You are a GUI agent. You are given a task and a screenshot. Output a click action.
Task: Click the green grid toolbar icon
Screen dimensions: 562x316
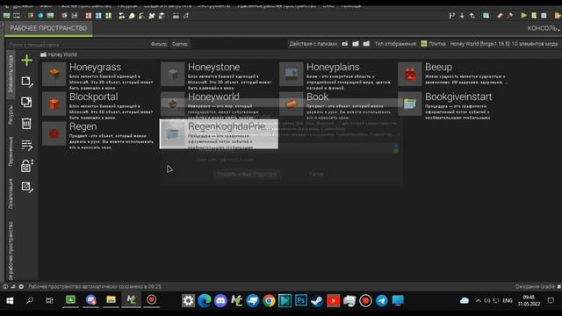[108, 16]
